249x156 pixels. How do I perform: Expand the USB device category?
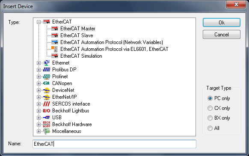pyautogui.click(x=39, y=118)
